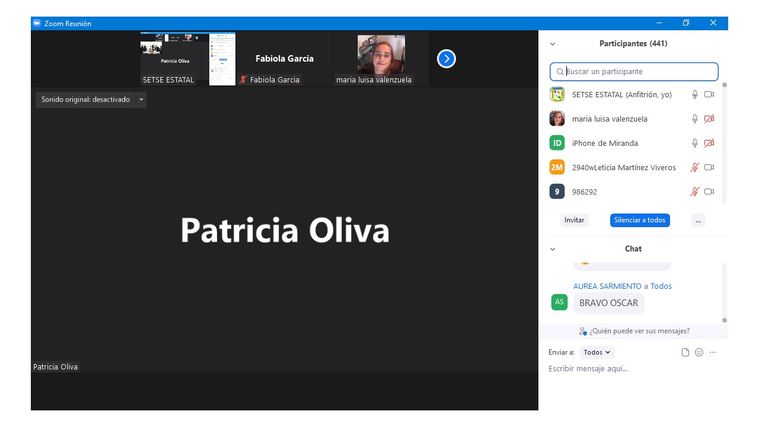Show next video thumbnails with blue arrow
759x427 pixels.
click(x=447, y=59)
